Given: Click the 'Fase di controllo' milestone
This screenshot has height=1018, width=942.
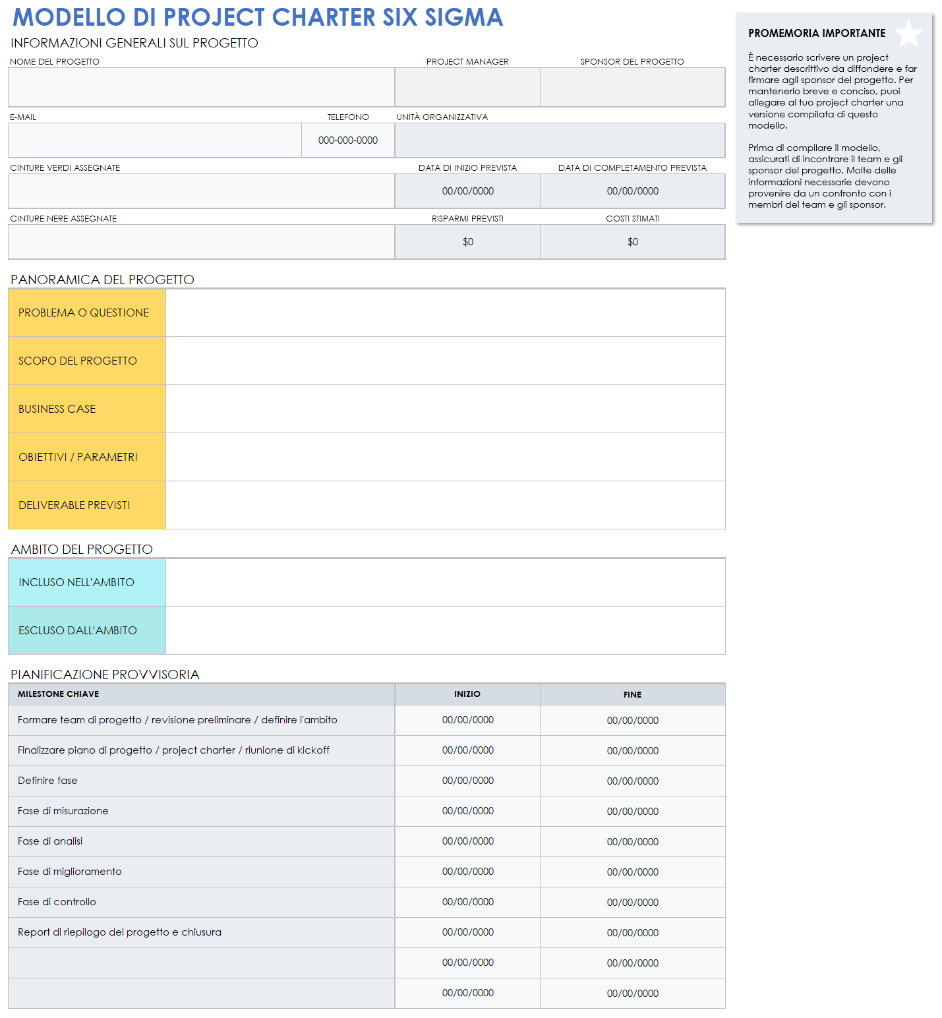Looking at the screenshot, I should 201,902.
